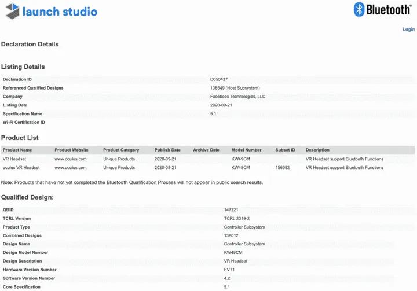The height and width of the screenshot is (291, 417).
Task: Click the Declaration Details heading
Action: click(30, 44)
